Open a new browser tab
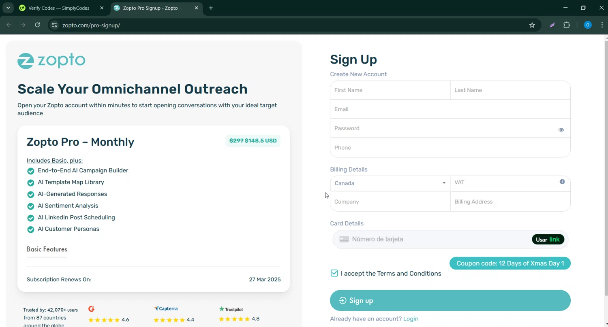The width and height of the screenshot is (608, 327). tap(211, 8)
